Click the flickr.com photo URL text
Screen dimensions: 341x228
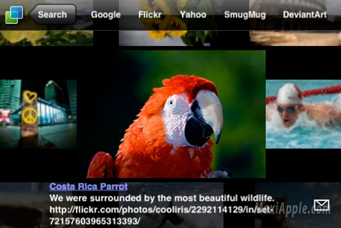pos(161,215)
